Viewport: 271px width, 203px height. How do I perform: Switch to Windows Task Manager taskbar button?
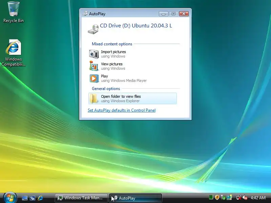[x=81, y=198]
